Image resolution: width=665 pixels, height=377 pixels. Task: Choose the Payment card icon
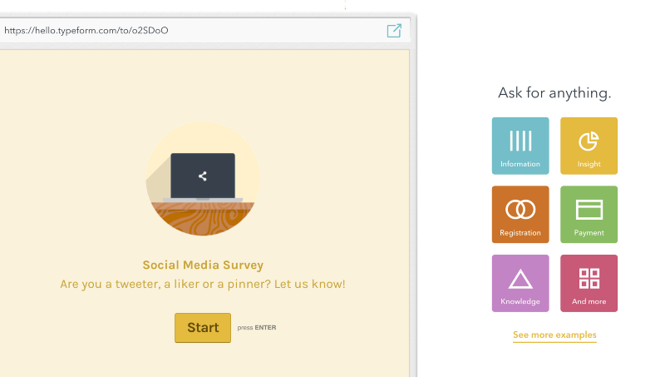[x=589, y=209]
